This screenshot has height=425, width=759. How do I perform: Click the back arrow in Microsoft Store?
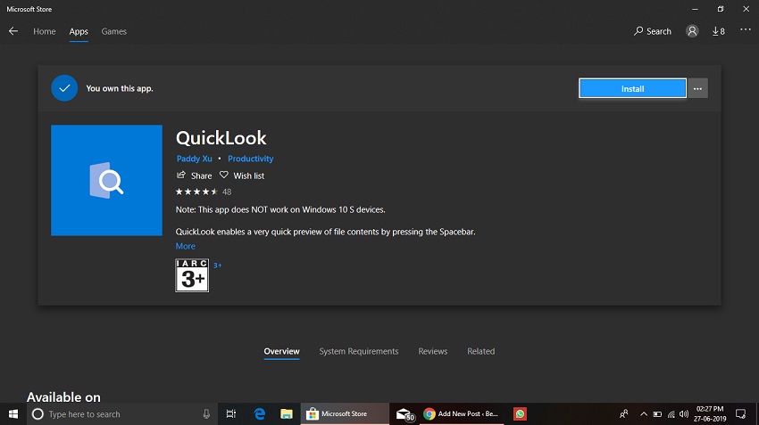tap(13, 31)
